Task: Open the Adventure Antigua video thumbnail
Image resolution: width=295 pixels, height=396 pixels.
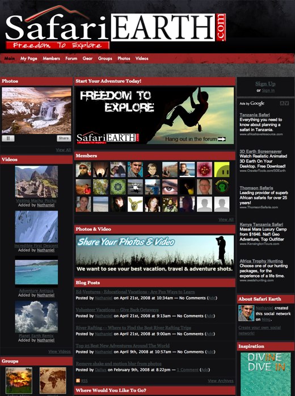Action: [36, 272]
